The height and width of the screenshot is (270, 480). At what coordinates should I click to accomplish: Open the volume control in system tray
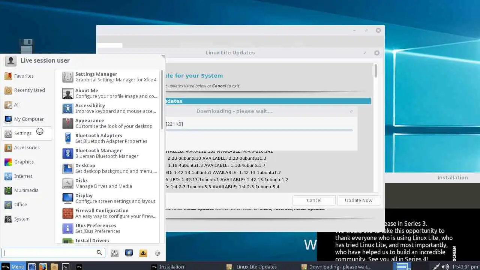[445, 267]
